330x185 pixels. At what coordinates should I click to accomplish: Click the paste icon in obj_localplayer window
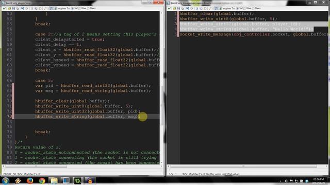(x=205, y=8)
